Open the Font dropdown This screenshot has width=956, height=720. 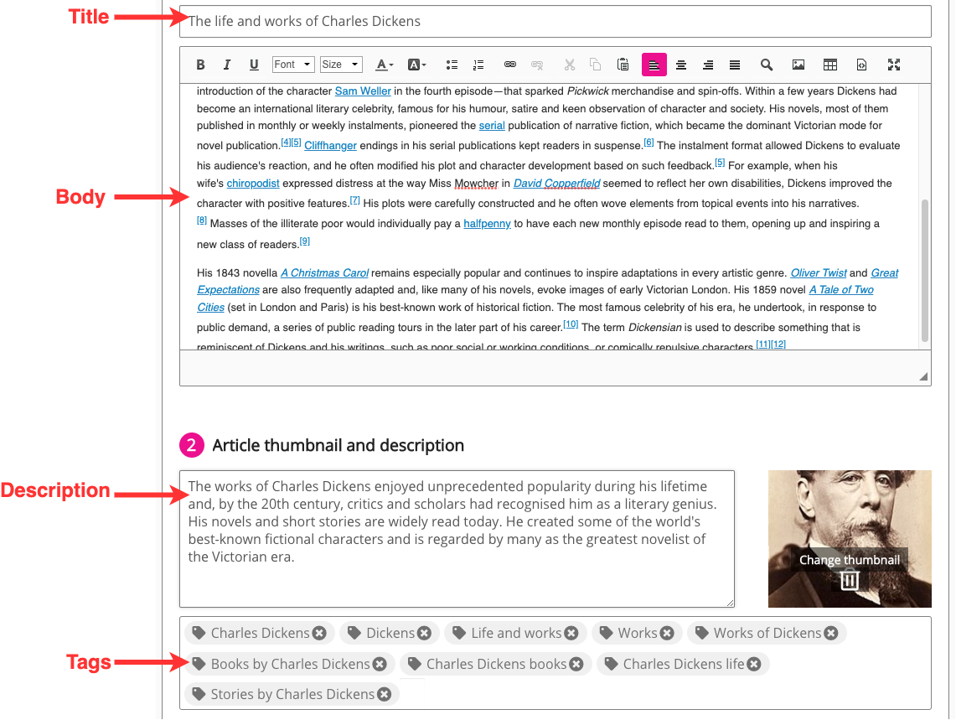[292, 65]
